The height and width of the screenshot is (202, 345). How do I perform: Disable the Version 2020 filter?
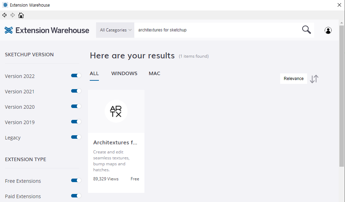(x=76, y=106)
